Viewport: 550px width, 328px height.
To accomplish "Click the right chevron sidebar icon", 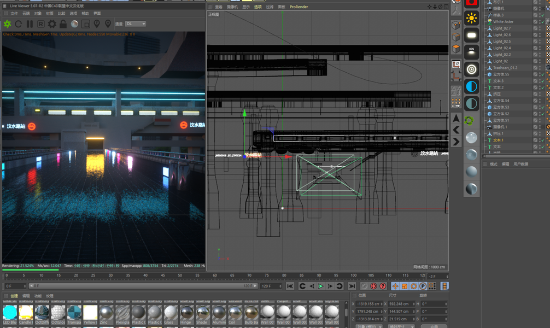I will coord(456,142).
